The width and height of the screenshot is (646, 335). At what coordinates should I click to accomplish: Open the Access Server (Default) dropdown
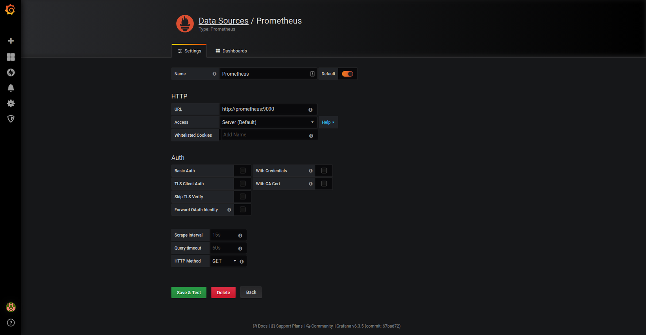[268, 122]
